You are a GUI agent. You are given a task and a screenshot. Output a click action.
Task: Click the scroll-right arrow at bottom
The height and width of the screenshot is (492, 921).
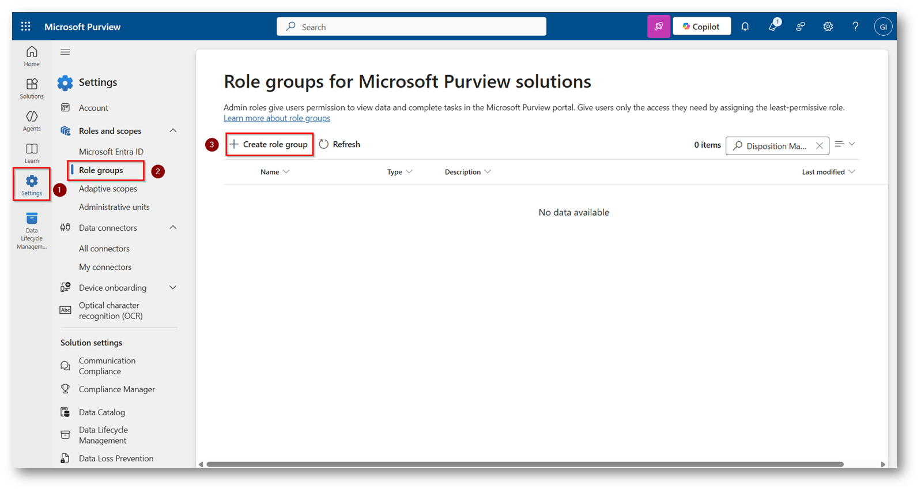pyautogui.click(x=883, y=464)
